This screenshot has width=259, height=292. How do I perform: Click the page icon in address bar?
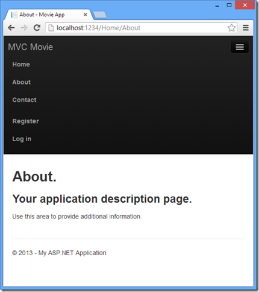[51, 28]
